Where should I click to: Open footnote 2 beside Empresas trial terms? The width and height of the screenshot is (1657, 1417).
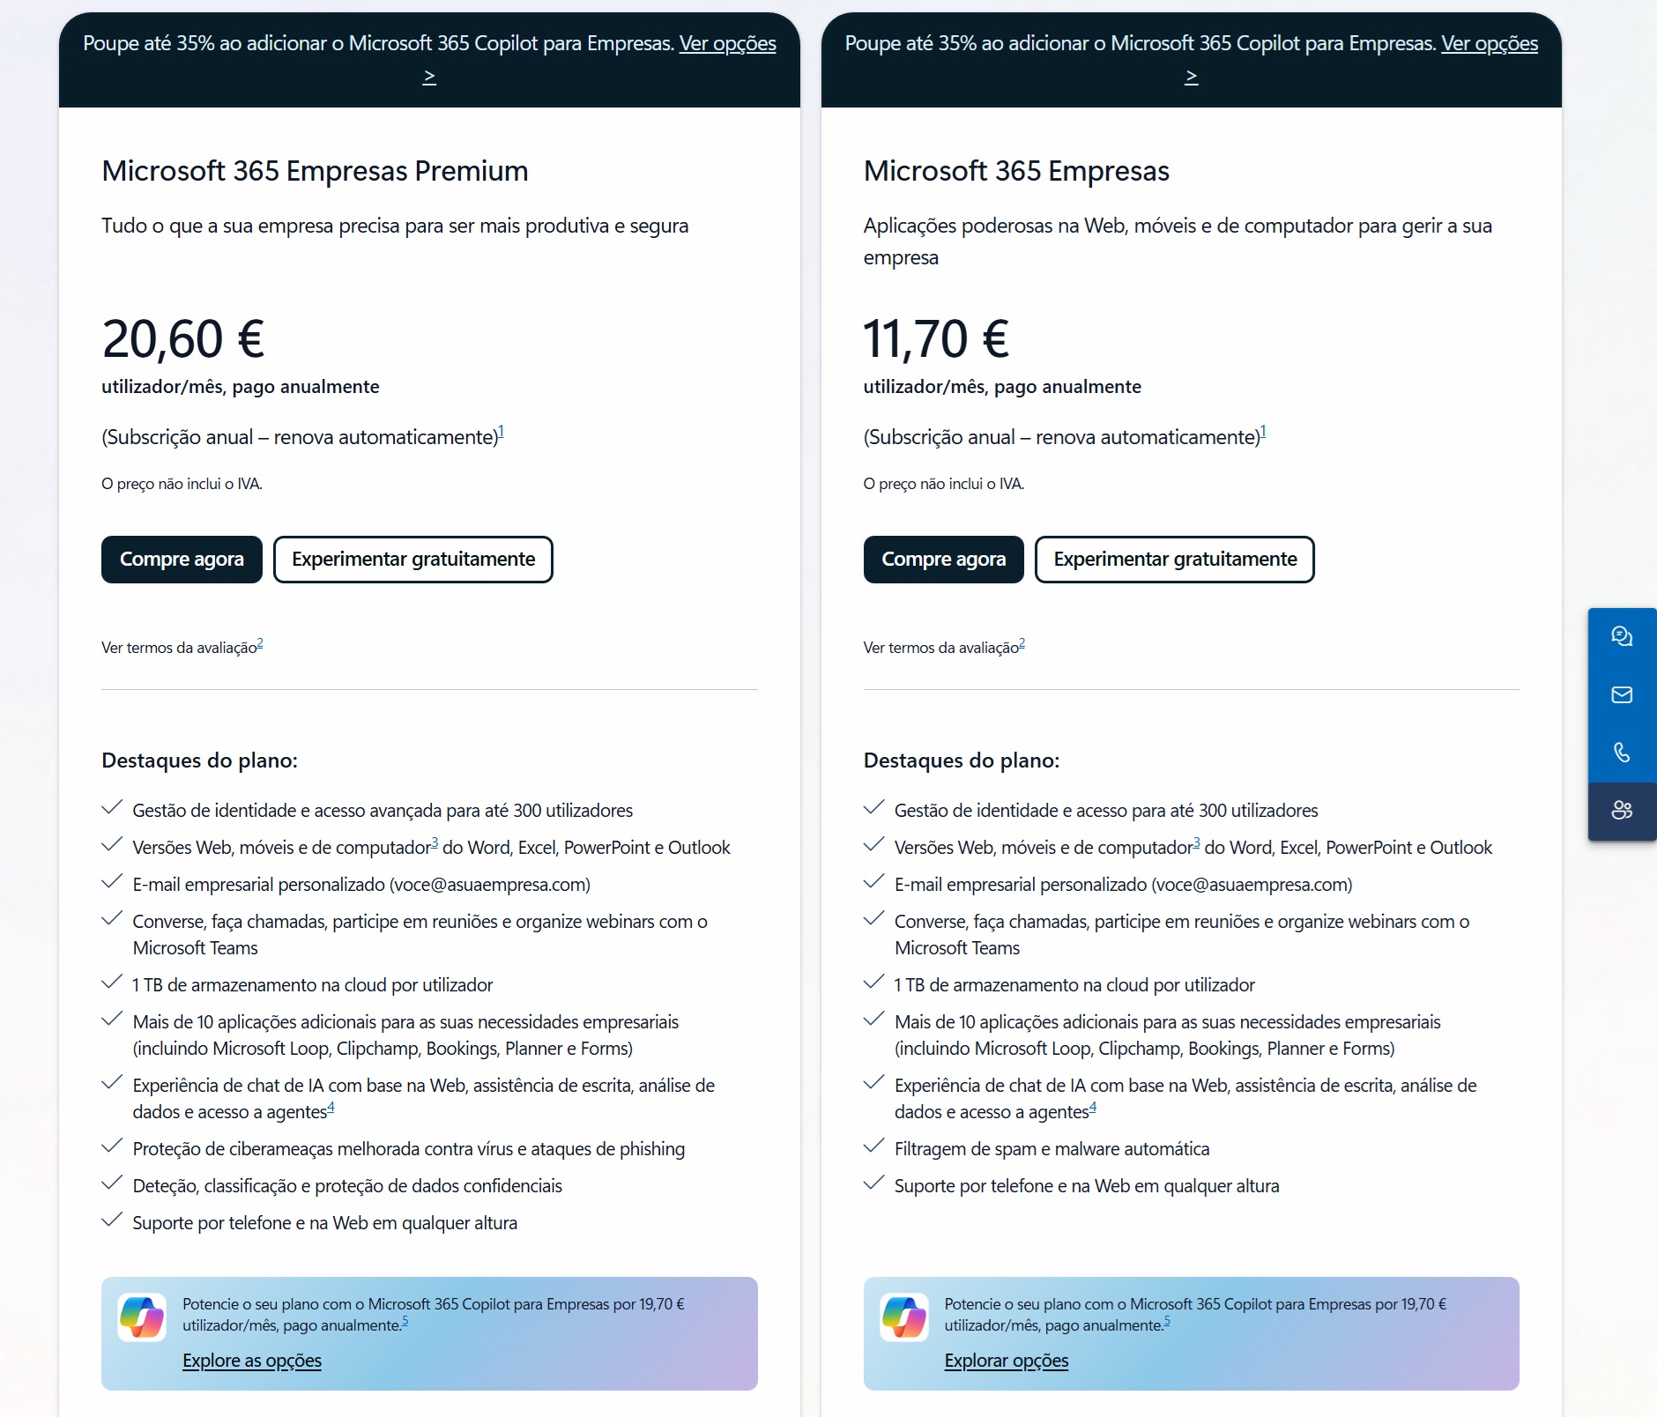pyautogui.click(x=1022, y=643)
